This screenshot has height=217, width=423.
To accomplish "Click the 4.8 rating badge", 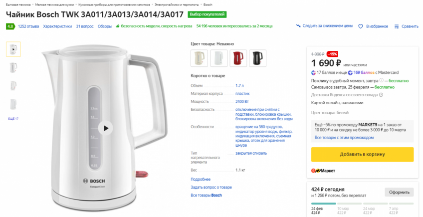I will tap(10, 26).
